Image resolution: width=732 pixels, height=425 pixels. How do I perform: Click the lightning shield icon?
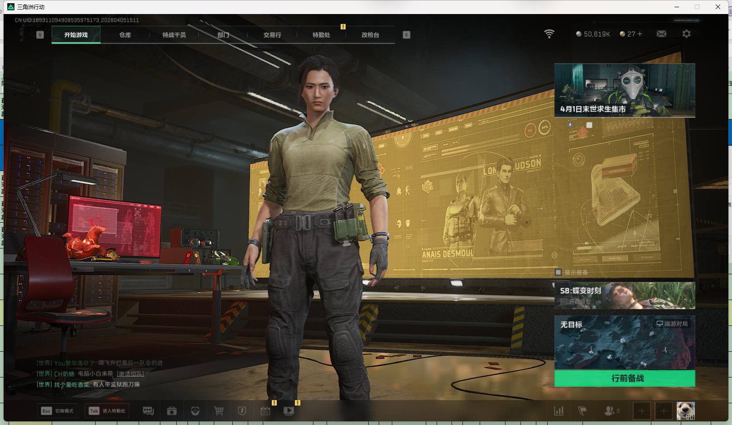(x=242, y=411)
